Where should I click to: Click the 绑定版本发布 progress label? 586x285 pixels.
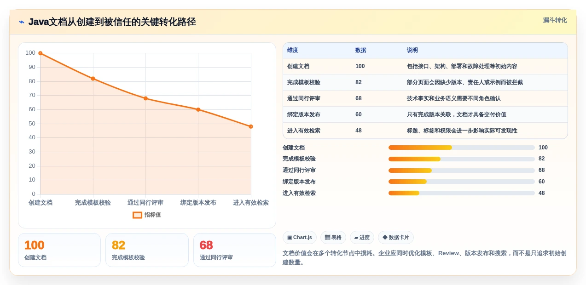click(299, 182)
